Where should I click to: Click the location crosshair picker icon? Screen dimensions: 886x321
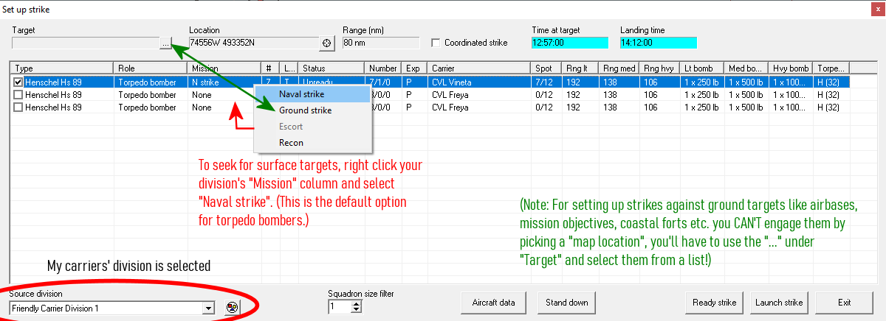point(328,43)
